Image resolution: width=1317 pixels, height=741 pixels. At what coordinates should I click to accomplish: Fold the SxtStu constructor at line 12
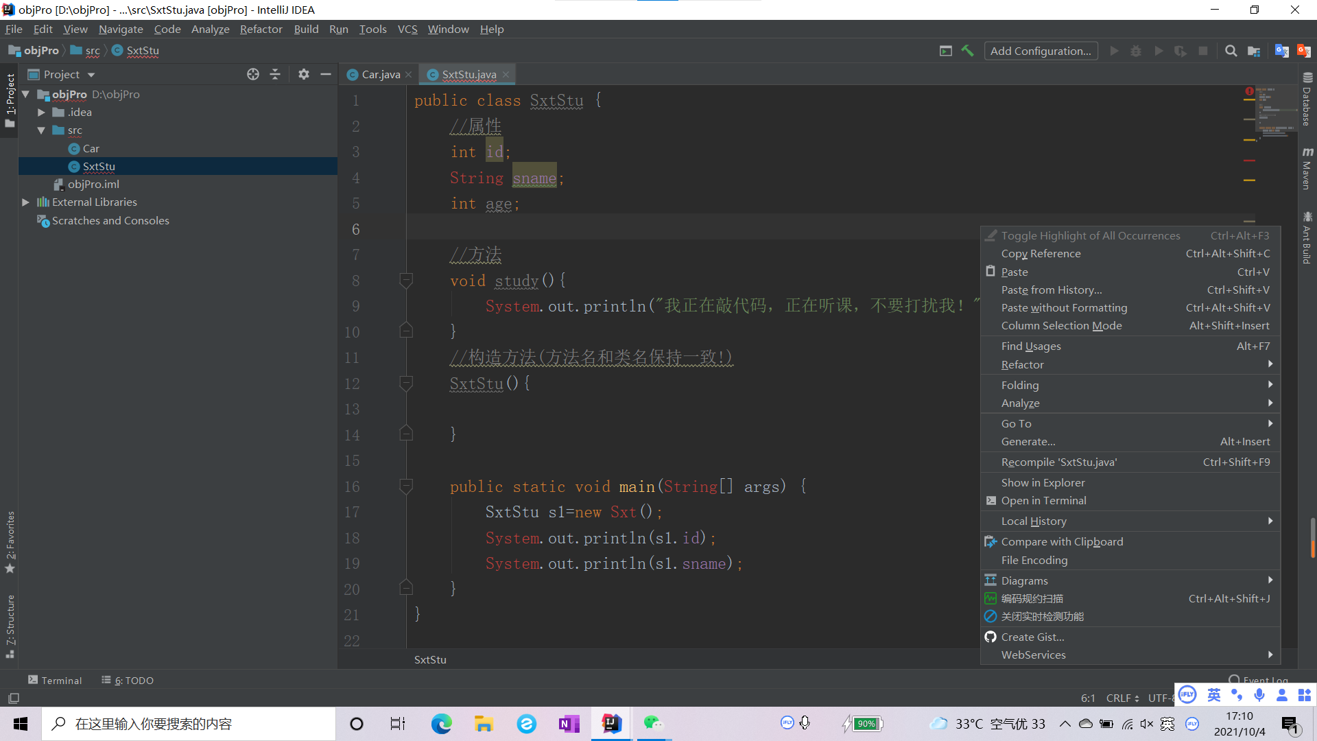click(x=406, y=384)
